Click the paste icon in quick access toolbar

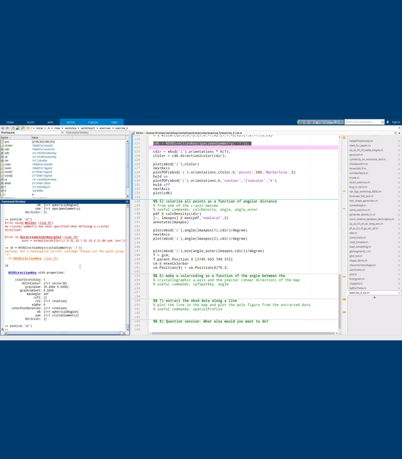pos(316,122)
